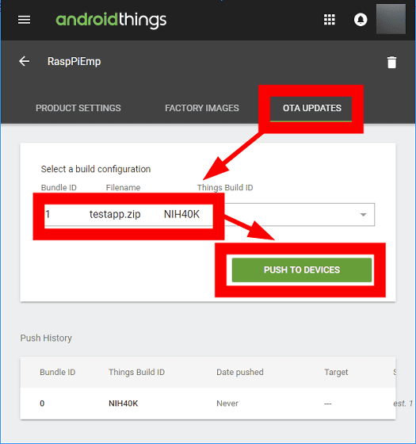Click the Select a build configuration label
This screenshot has width=416, height=444.
pos(96,169)
